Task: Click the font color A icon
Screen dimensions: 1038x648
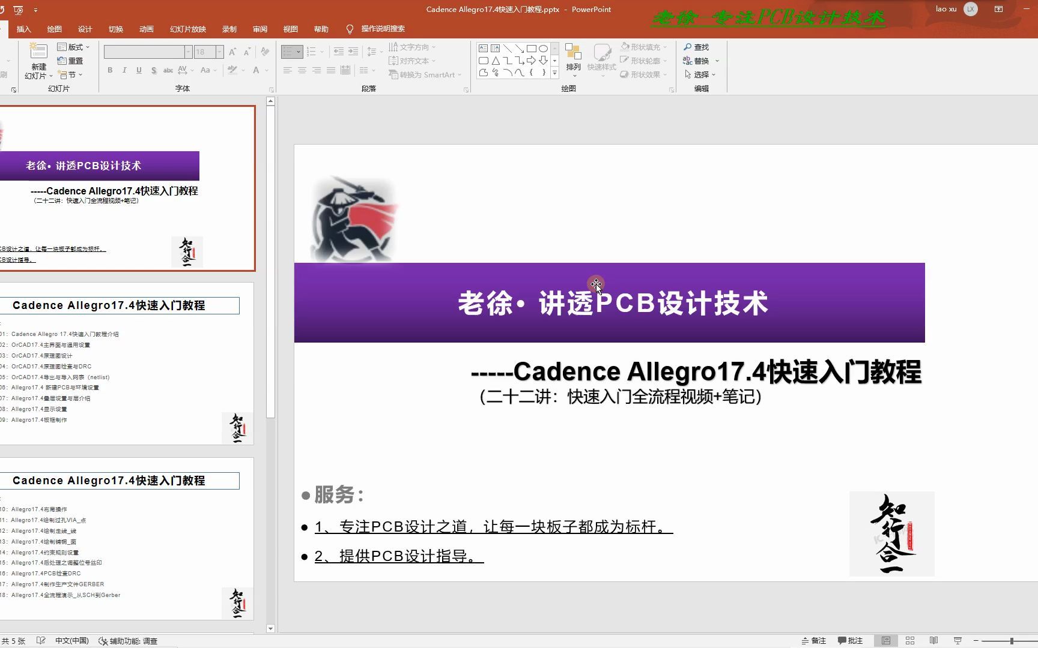Action: 256,70
